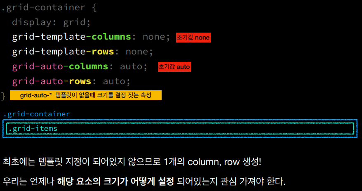Click the 'grid-auto-rows: auto;' line
This screenshot has width=362, height=191.
71,81
